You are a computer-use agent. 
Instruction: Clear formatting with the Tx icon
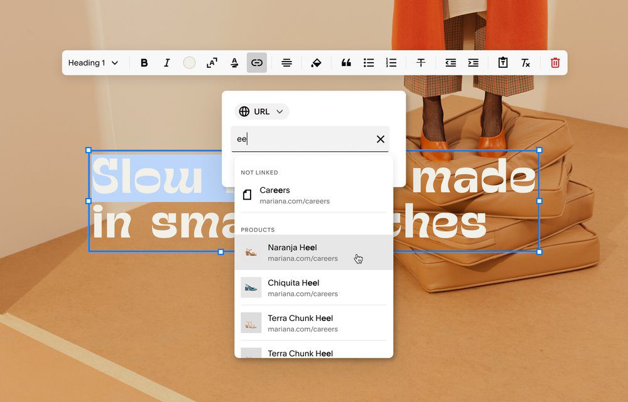pos(526,62)
